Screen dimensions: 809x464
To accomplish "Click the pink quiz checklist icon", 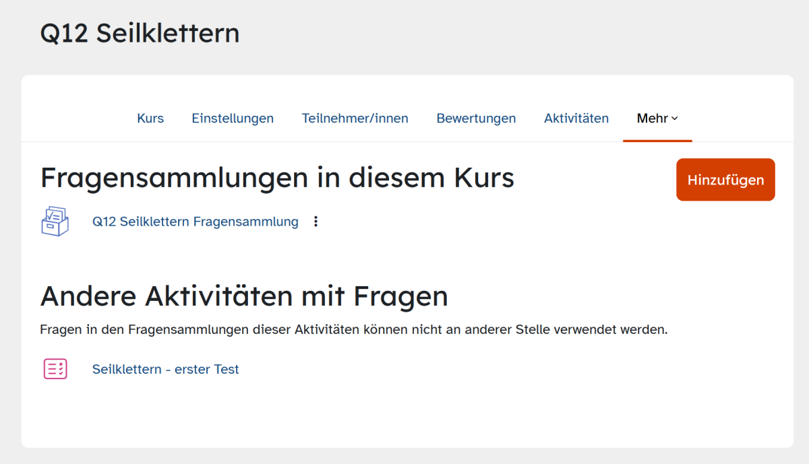I will coord(55,369).
